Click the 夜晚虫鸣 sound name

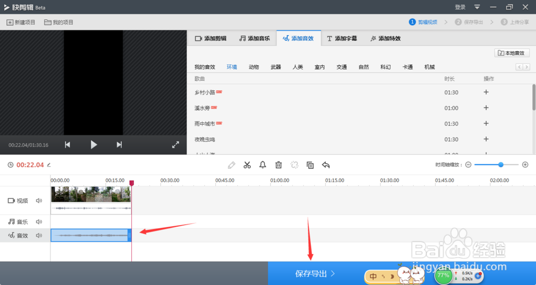point(205,140)
